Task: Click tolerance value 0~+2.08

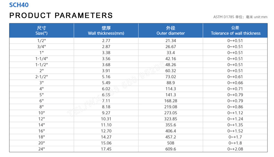Action: point(235,149)
